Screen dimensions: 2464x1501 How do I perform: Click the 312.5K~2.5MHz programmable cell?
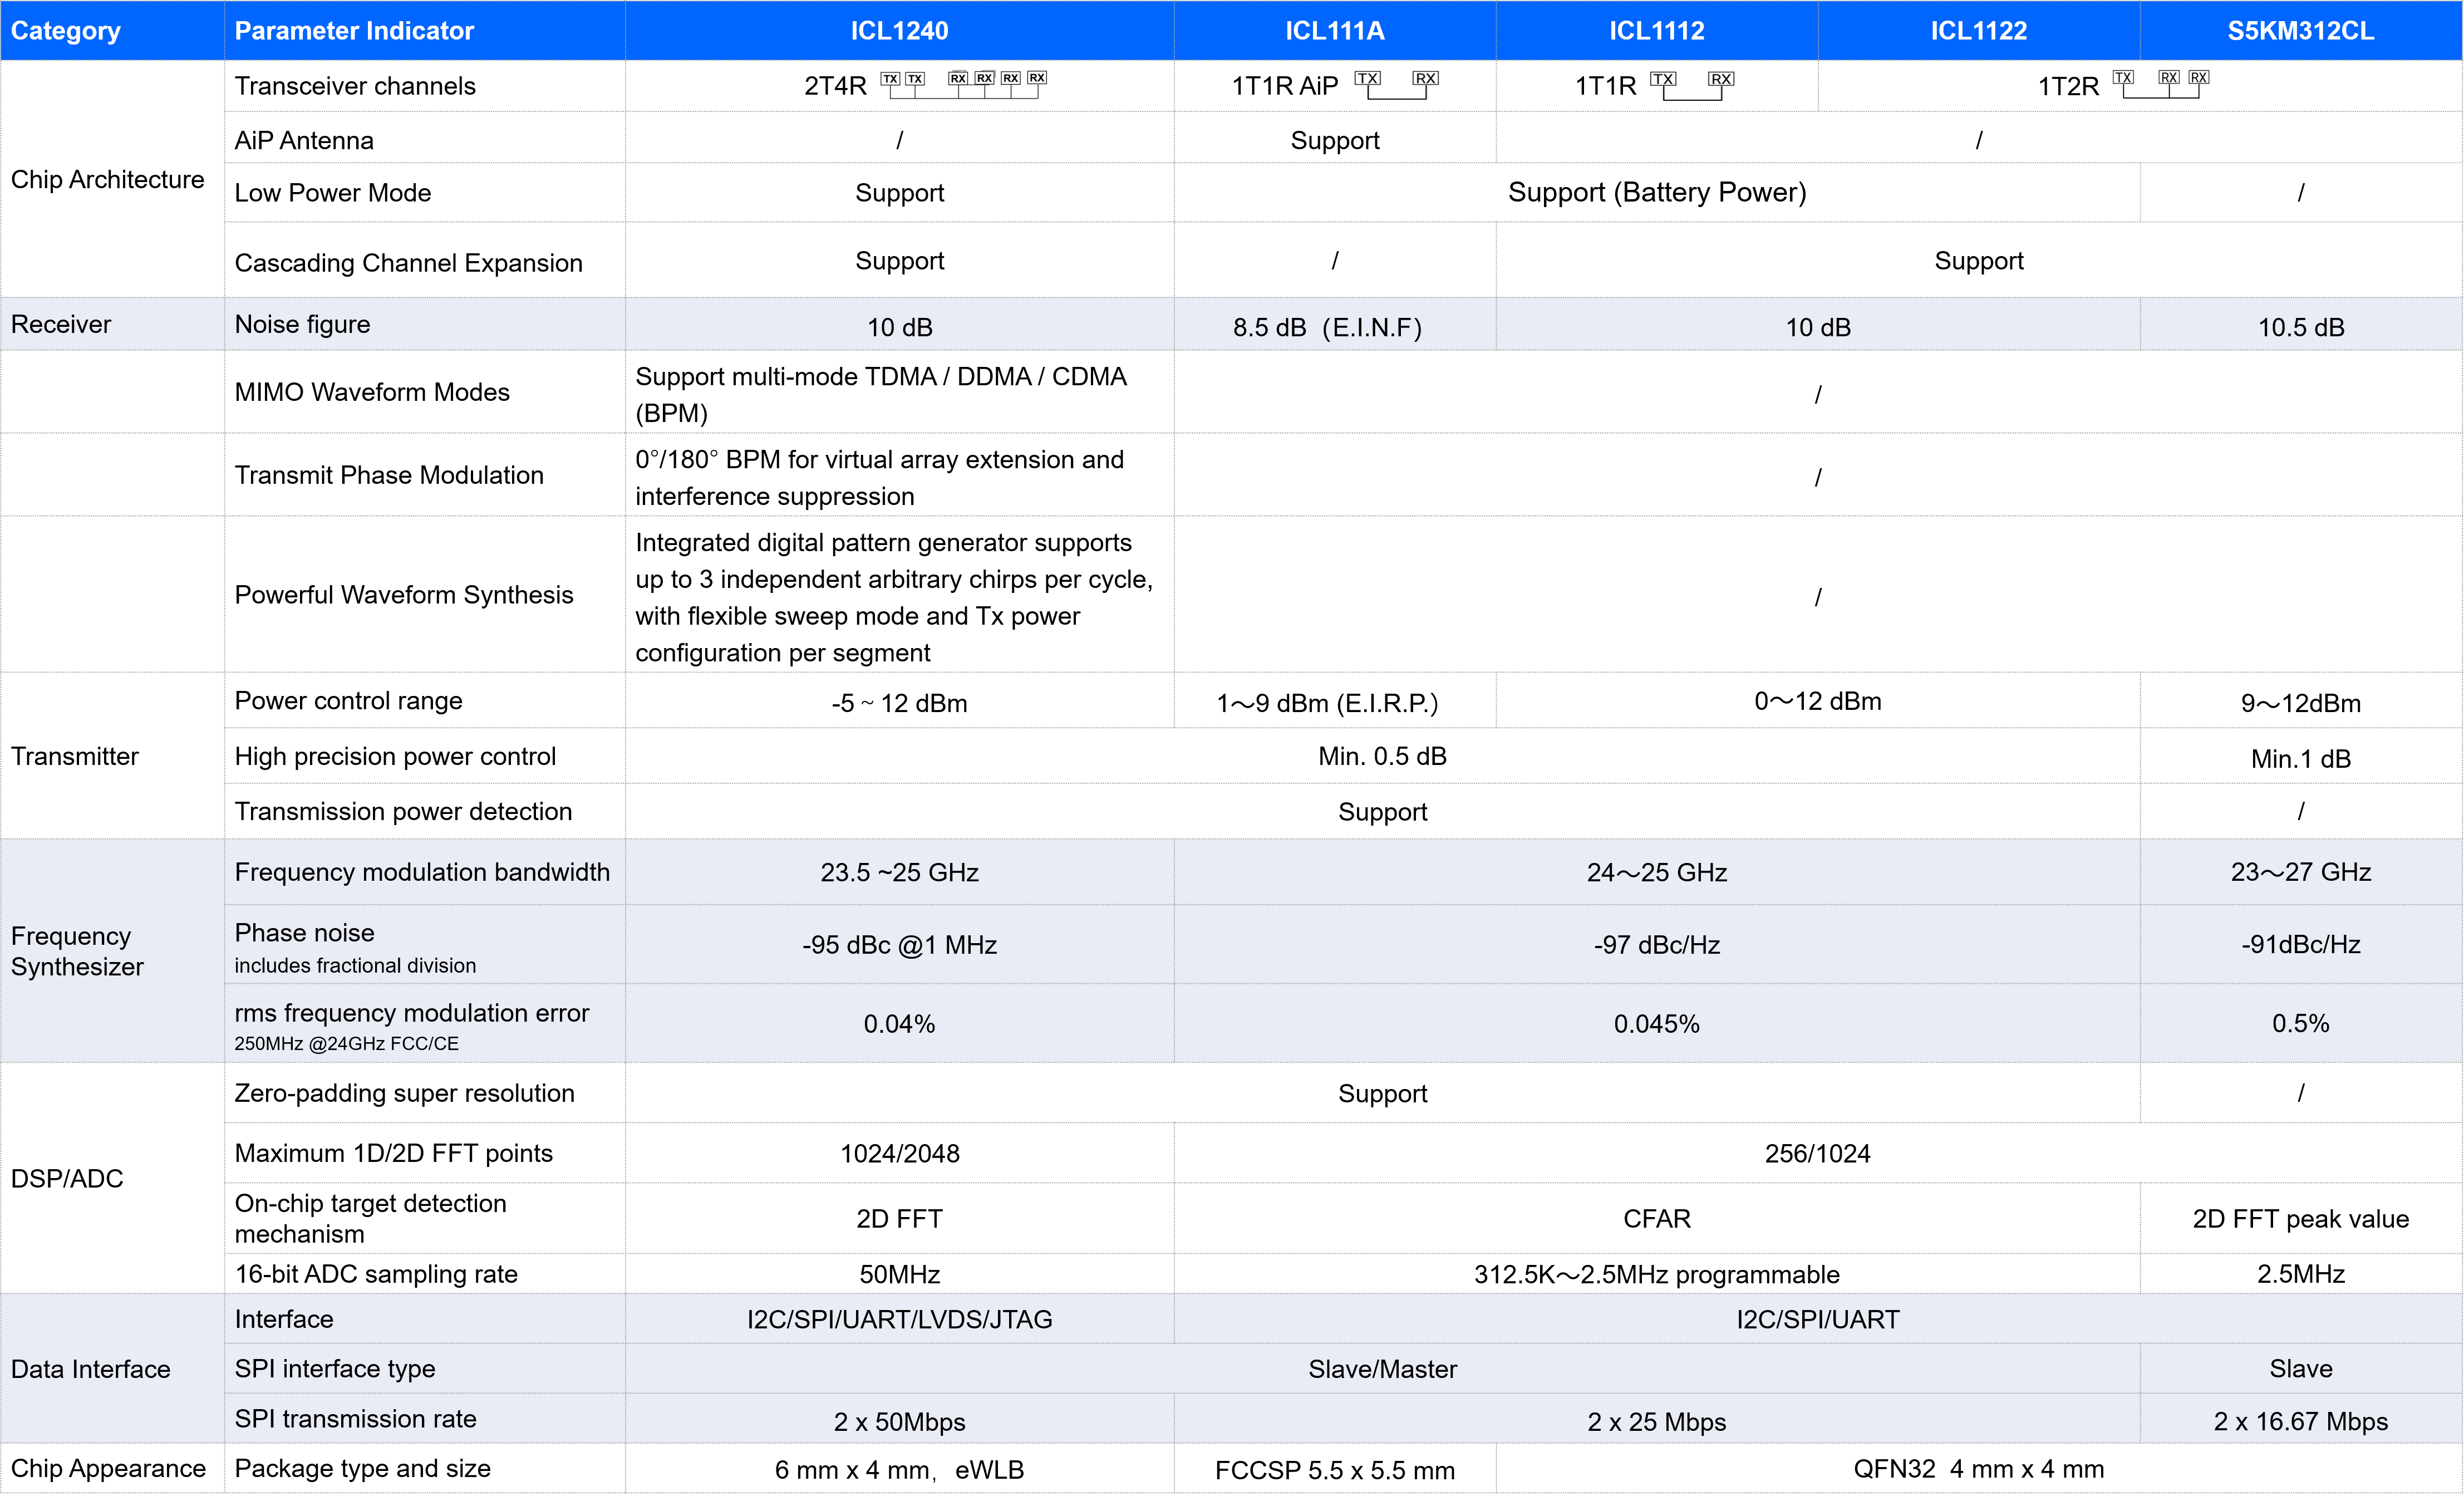click(x=1657, y=1274)
